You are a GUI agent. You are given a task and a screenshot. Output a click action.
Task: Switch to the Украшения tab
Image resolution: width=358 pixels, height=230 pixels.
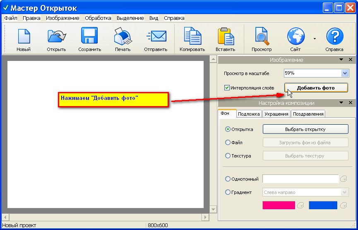click(276, 114)
